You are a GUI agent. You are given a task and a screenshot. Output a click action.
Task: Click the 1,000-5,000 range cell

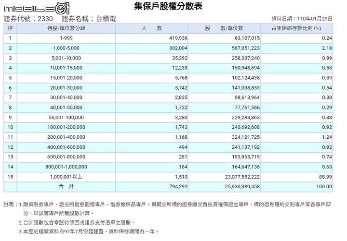[x=66, y=48]
